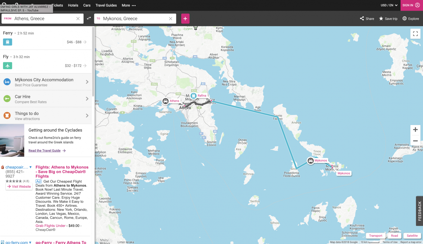The height and width of the screenshot is (244, 423).
Task: Click the From input field
Action: pos(43,19)
